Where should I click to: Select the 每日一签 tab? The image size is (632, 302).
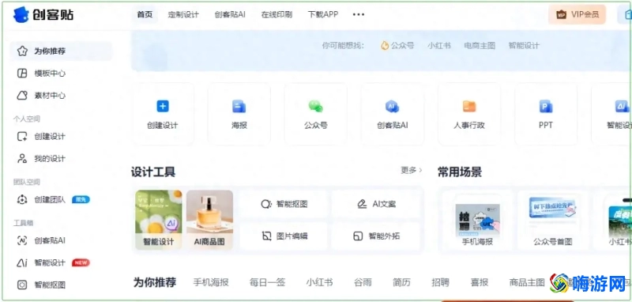coord(267,282)
